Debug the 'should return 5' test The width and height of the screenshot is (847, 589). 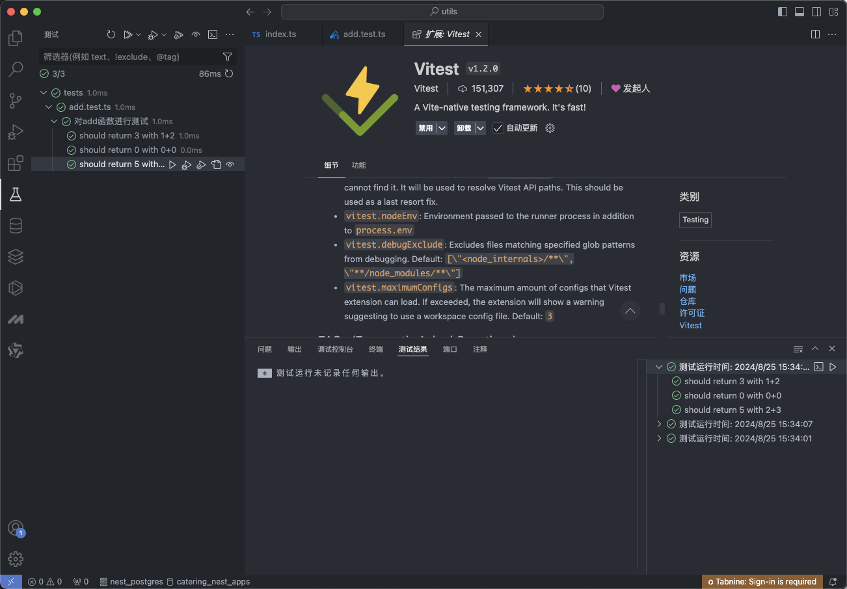187,164
